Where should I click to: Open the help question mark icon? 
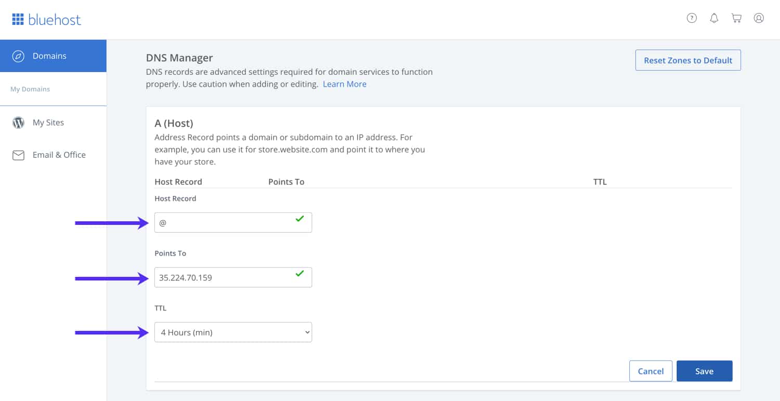692,18
